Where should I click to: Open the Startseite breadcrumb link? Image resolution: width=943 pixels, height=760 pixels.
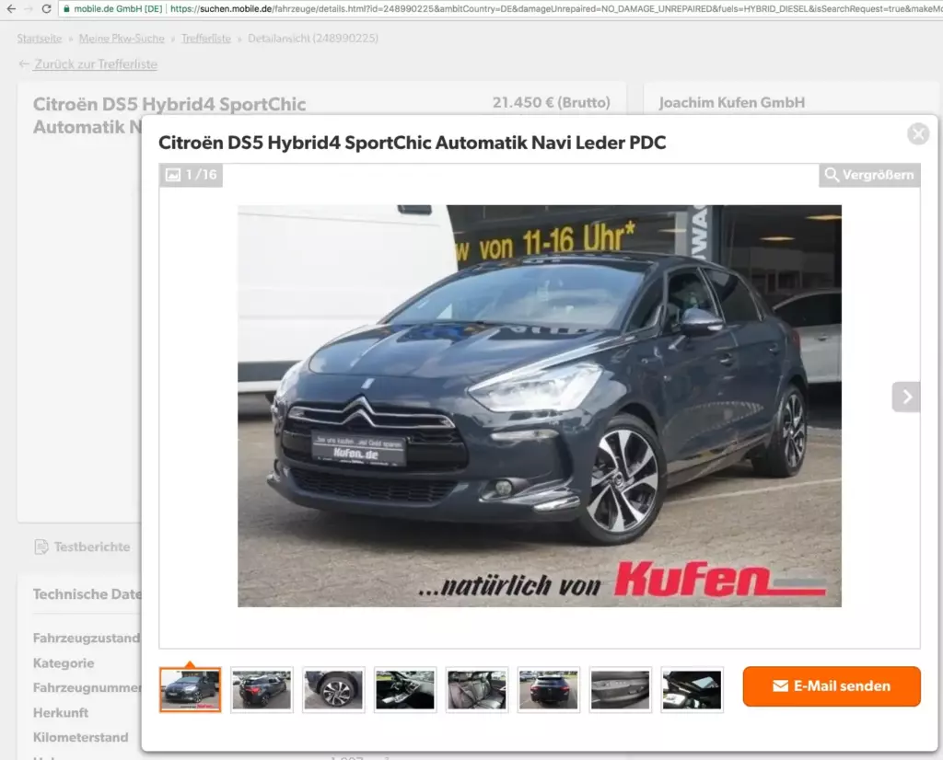point(40,39)
